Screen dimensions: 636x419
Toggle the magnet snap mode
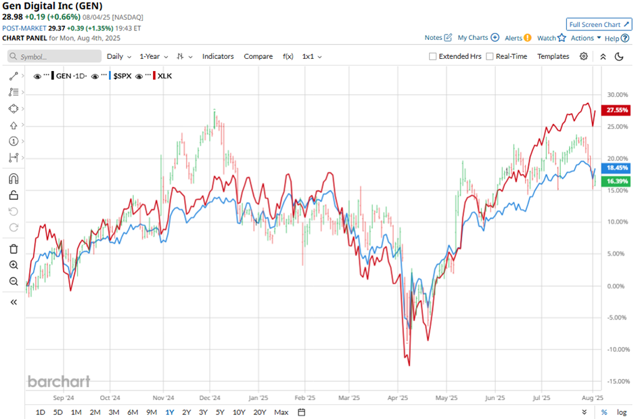14,179
